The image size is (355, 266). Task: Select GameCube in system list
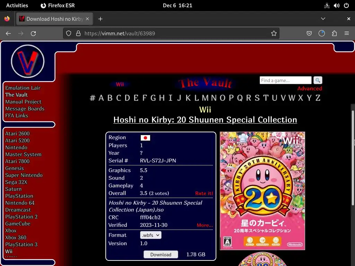[x=18, y=223]
